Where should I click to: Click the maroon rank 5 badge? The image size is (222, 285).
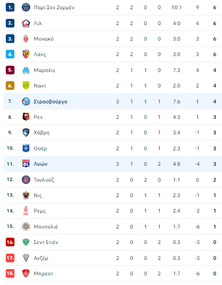point(10,70)
